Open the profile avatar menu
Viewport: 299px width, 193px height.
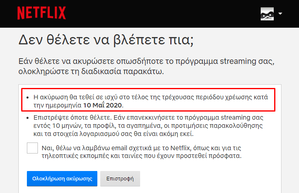coord(267,14)
